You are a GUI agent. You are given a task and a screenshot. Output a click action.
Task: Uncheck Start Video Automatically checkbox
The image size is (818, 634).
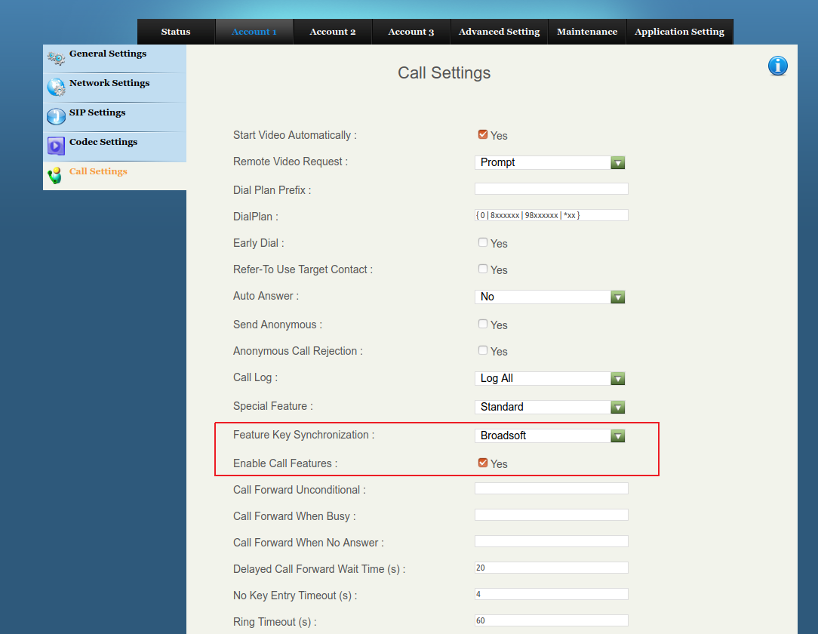pyautogui.click(x=483, y=135)
